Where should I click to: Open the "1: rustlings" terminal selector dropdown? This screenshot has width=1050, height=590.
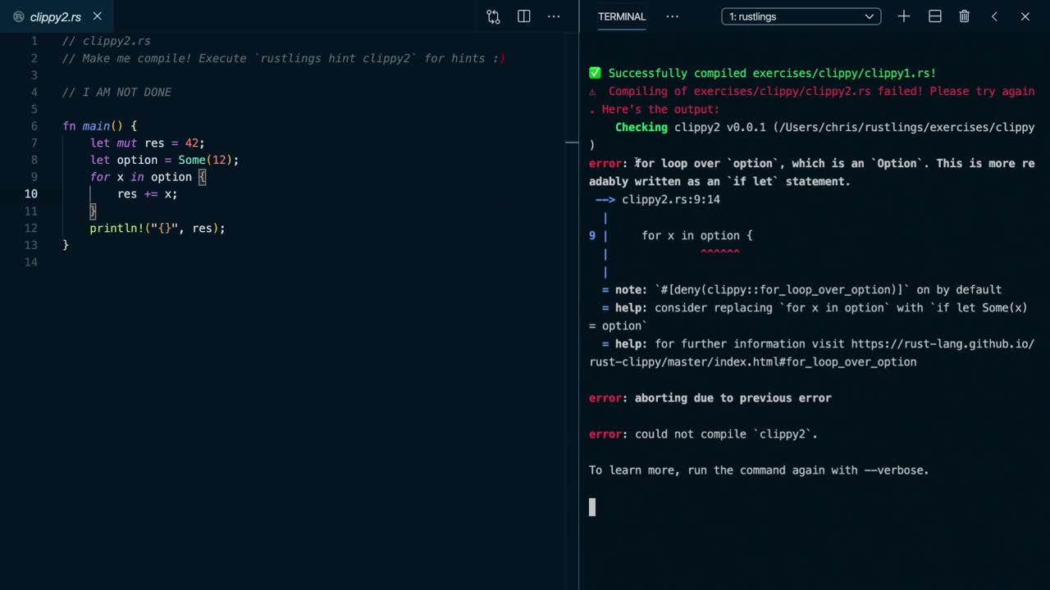point(801,16)
